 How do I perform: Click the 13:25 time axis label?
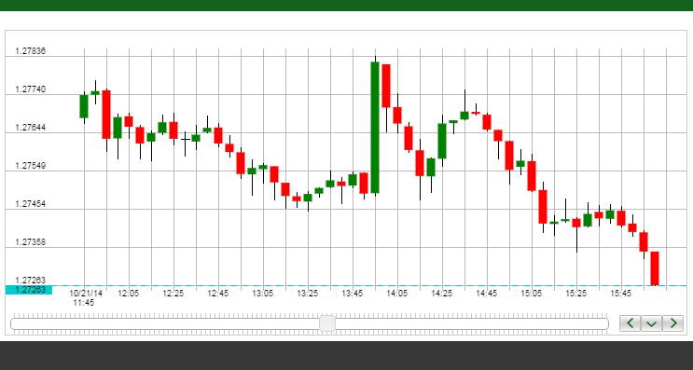pyautogui.click(x=308, y=294)
